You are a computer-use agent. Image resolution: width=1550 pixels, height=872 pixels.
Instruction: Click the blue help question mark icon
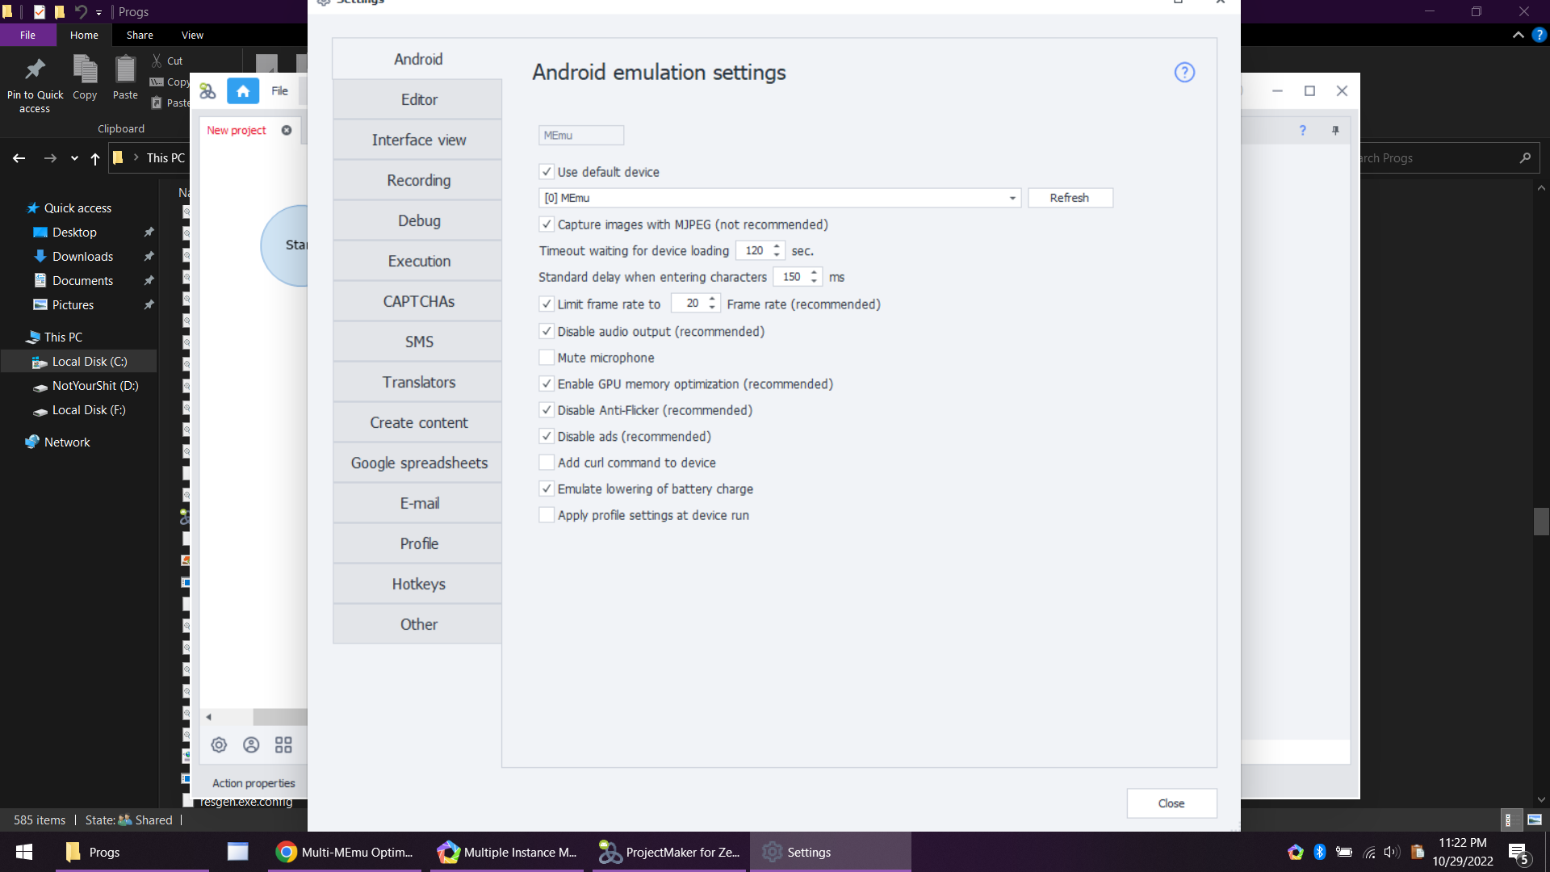pos(1184,73)
